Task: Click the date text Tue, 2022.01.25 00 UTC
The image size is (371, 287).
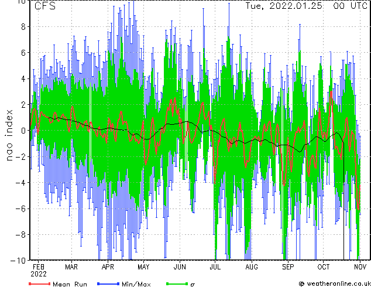Action: pos(307,6)
